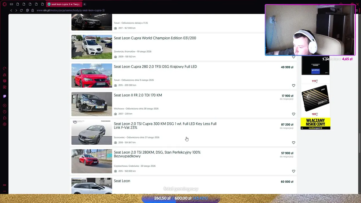
Task: Favorite the Cupra 300 KM DSG listing heart
Action: pyautogui.click(x=294, y=143)
